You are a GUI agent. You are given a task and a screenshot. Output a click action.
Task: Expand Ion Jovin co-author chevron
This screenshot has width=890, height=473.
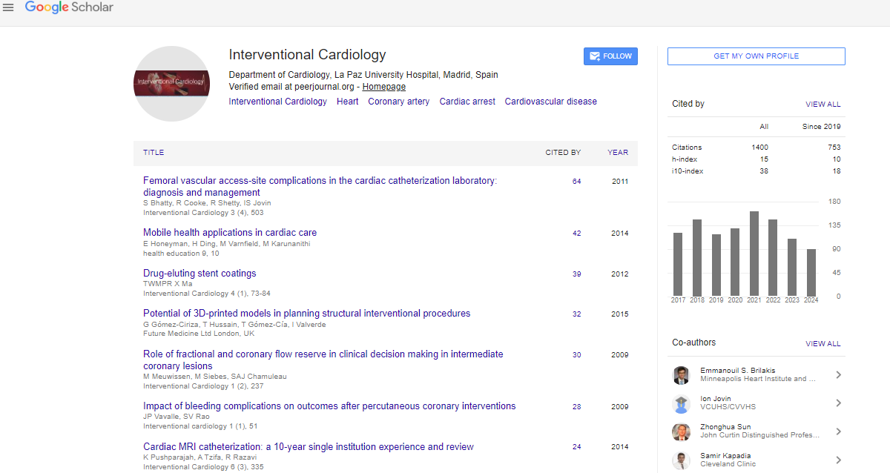point(838,403)
